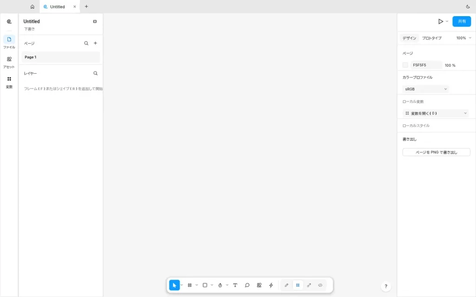
Task: Switch to the pencil draw mode
Action: (x=286, y=285)
